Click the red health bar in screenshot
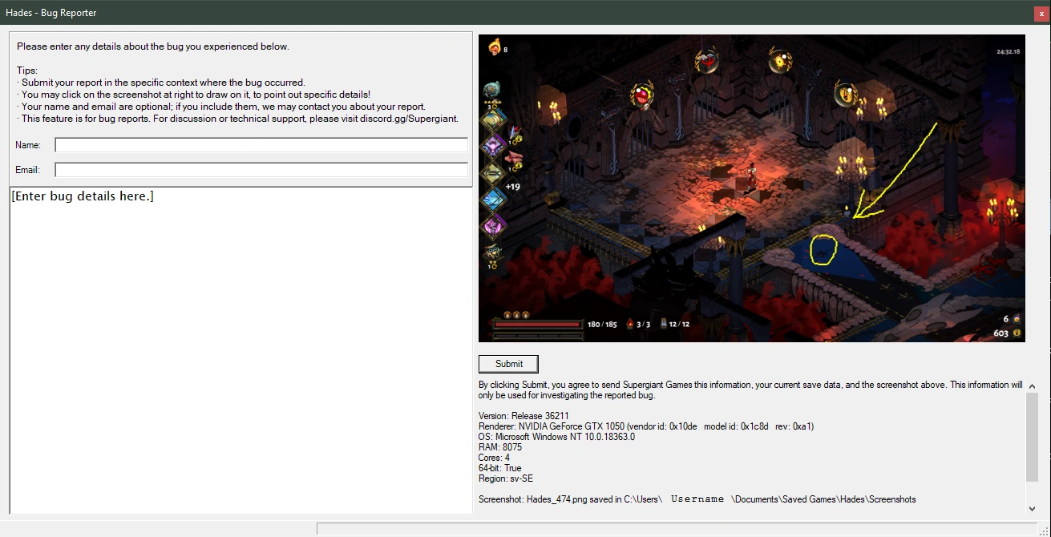This screenshot has width=1051, height=537. tap(537, 325)
